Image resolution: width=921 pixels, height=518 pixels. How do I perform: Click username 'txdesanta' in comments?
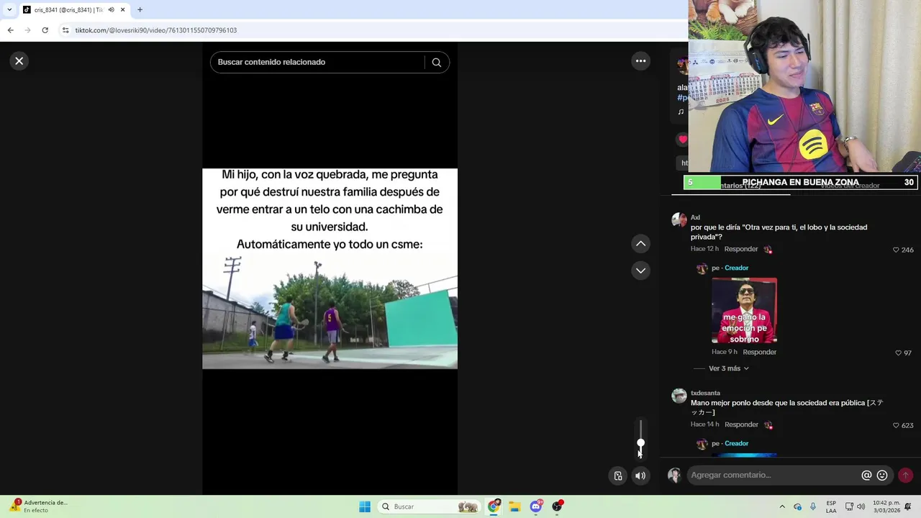point(705,393)
